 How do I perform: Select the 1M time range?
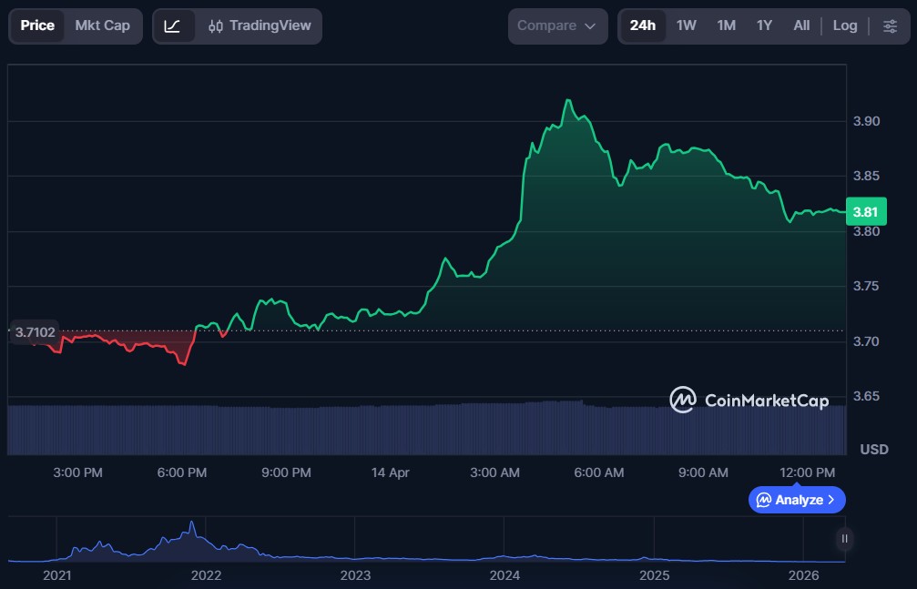pos(726,25)
